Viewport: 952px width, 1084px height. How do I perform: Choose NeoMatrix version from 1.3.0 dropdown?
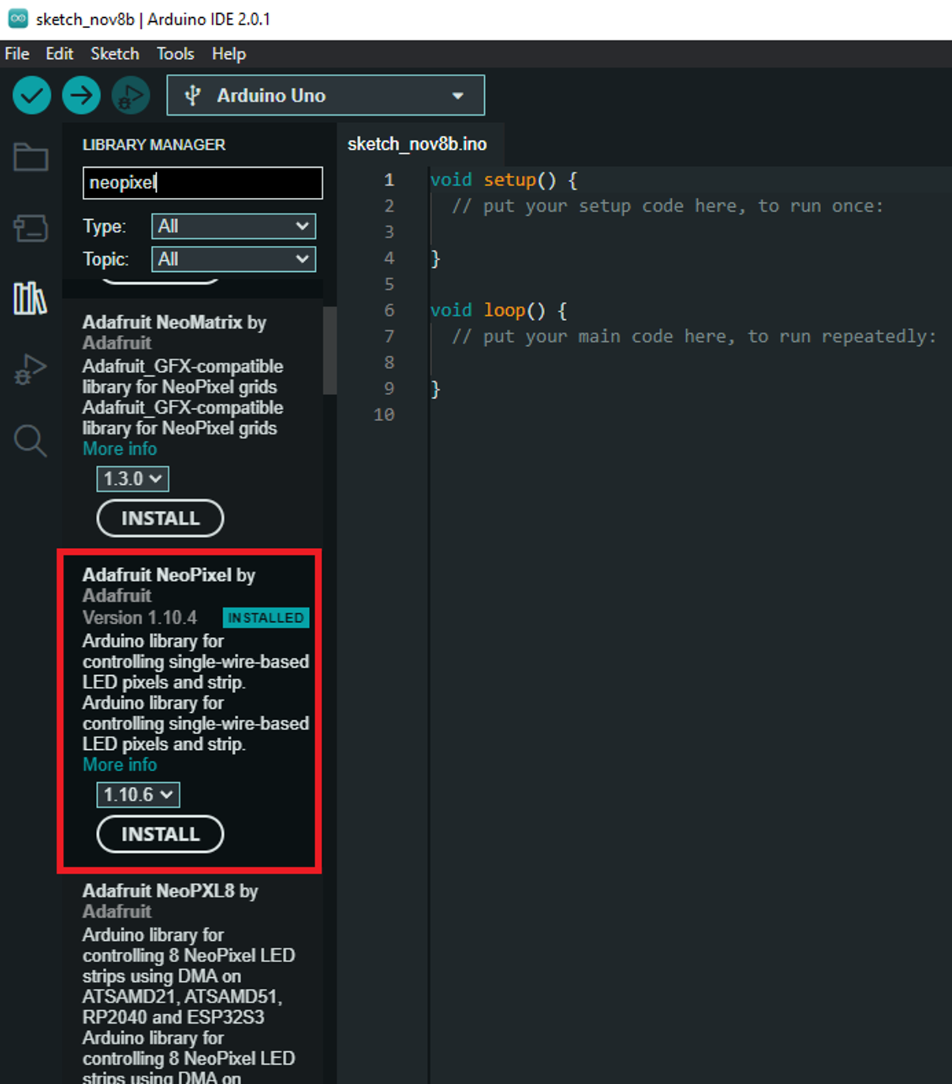132,479
